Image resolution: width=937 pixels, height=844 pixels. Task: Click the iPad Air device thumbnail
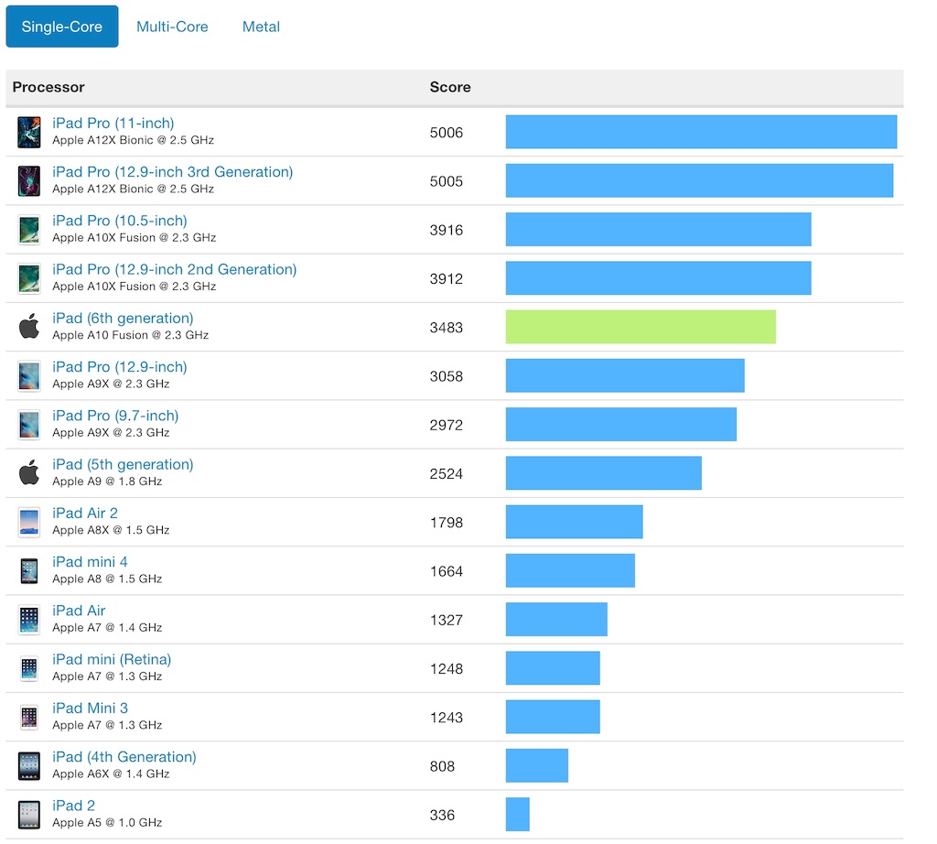tap(28, 620)
